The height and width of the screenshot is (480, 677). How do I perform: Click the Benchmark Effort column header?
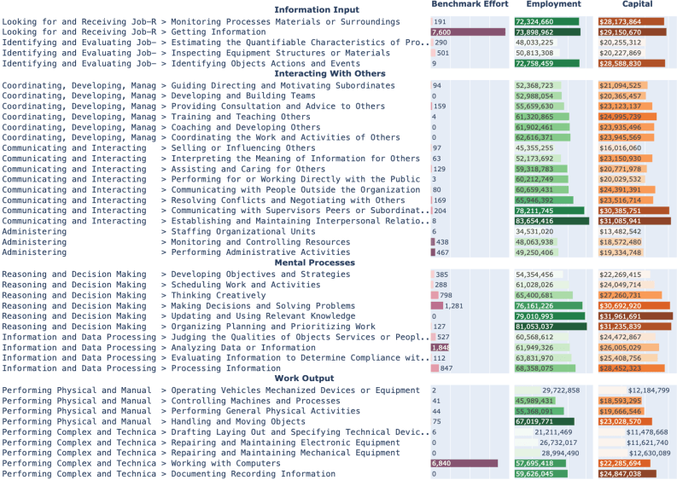[470, 5]
